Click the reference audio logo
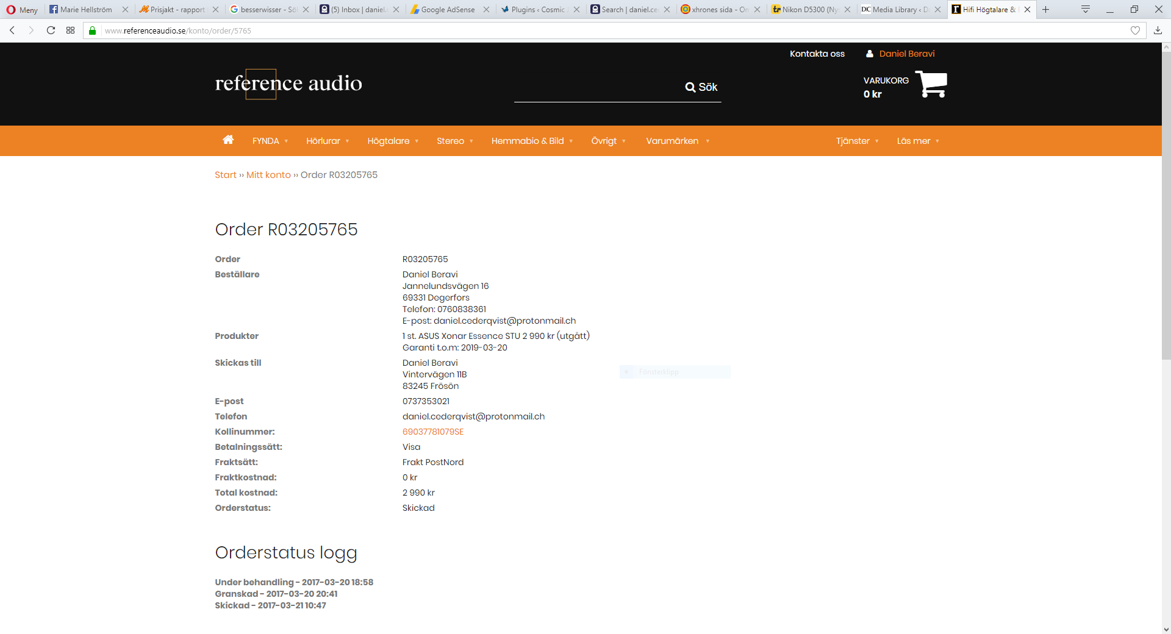The image size is (1171, 634). (x=288, y=84)
